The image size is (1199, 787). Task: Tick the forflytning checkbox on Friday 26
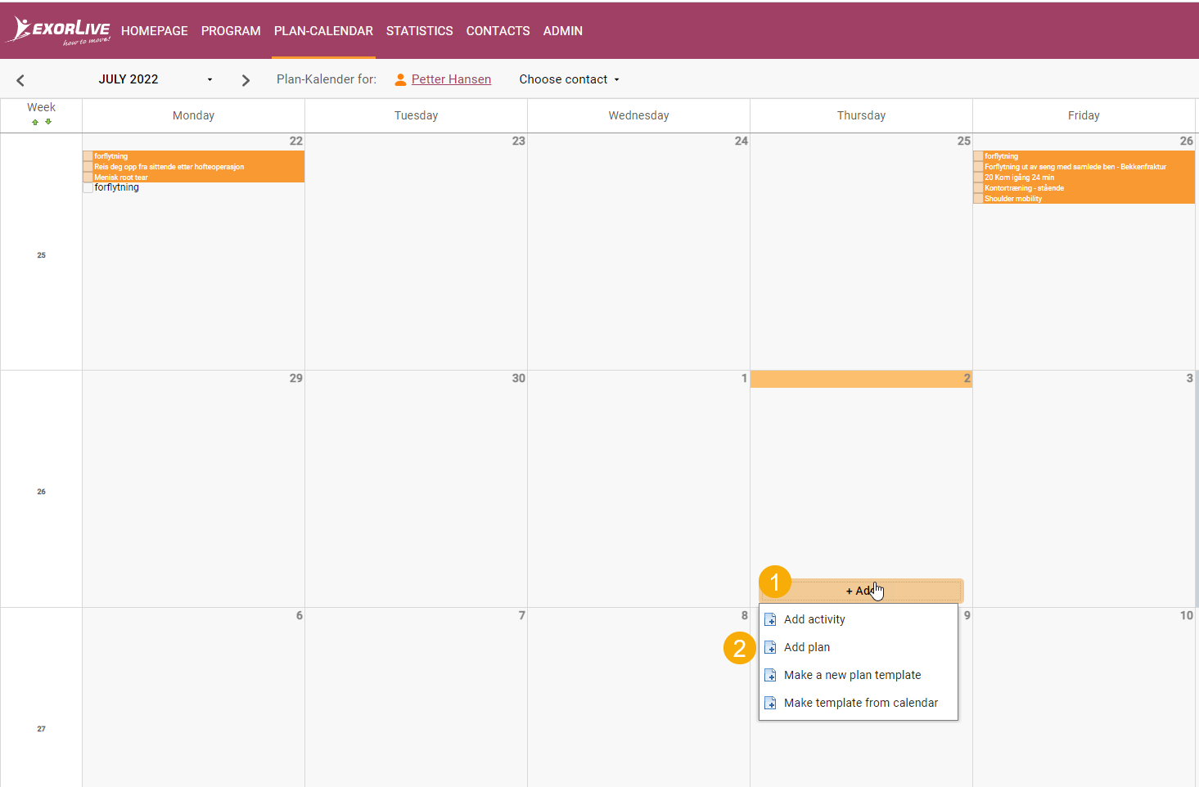coord(978,156)
